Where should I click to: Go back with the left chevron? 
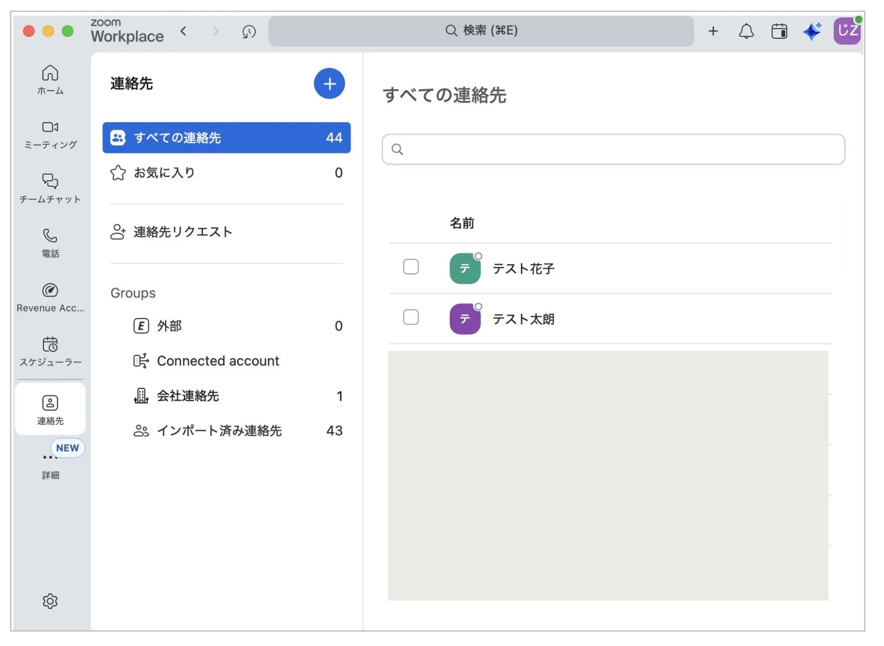[x=183, y=31]
